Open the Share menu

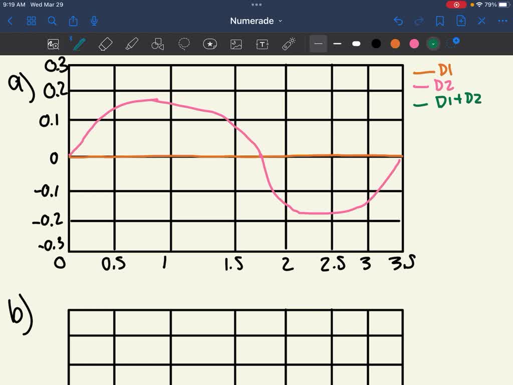[x=73, y=21]
